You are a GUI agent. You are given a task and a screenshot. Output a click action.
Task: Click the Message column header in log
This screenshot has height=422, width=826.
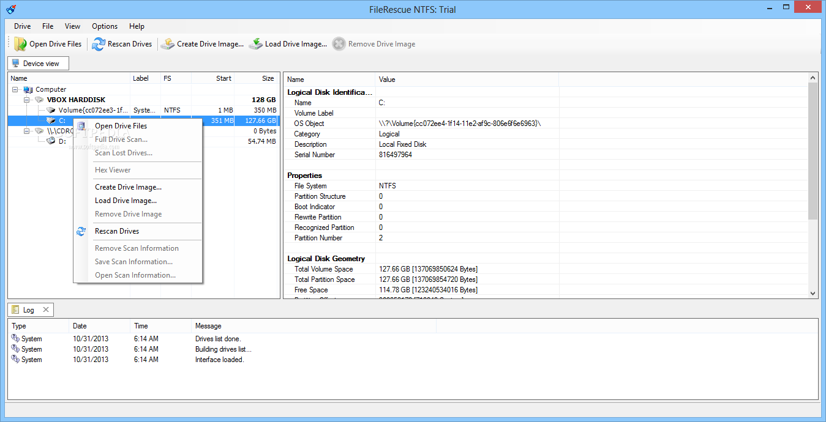click(314, 326)
